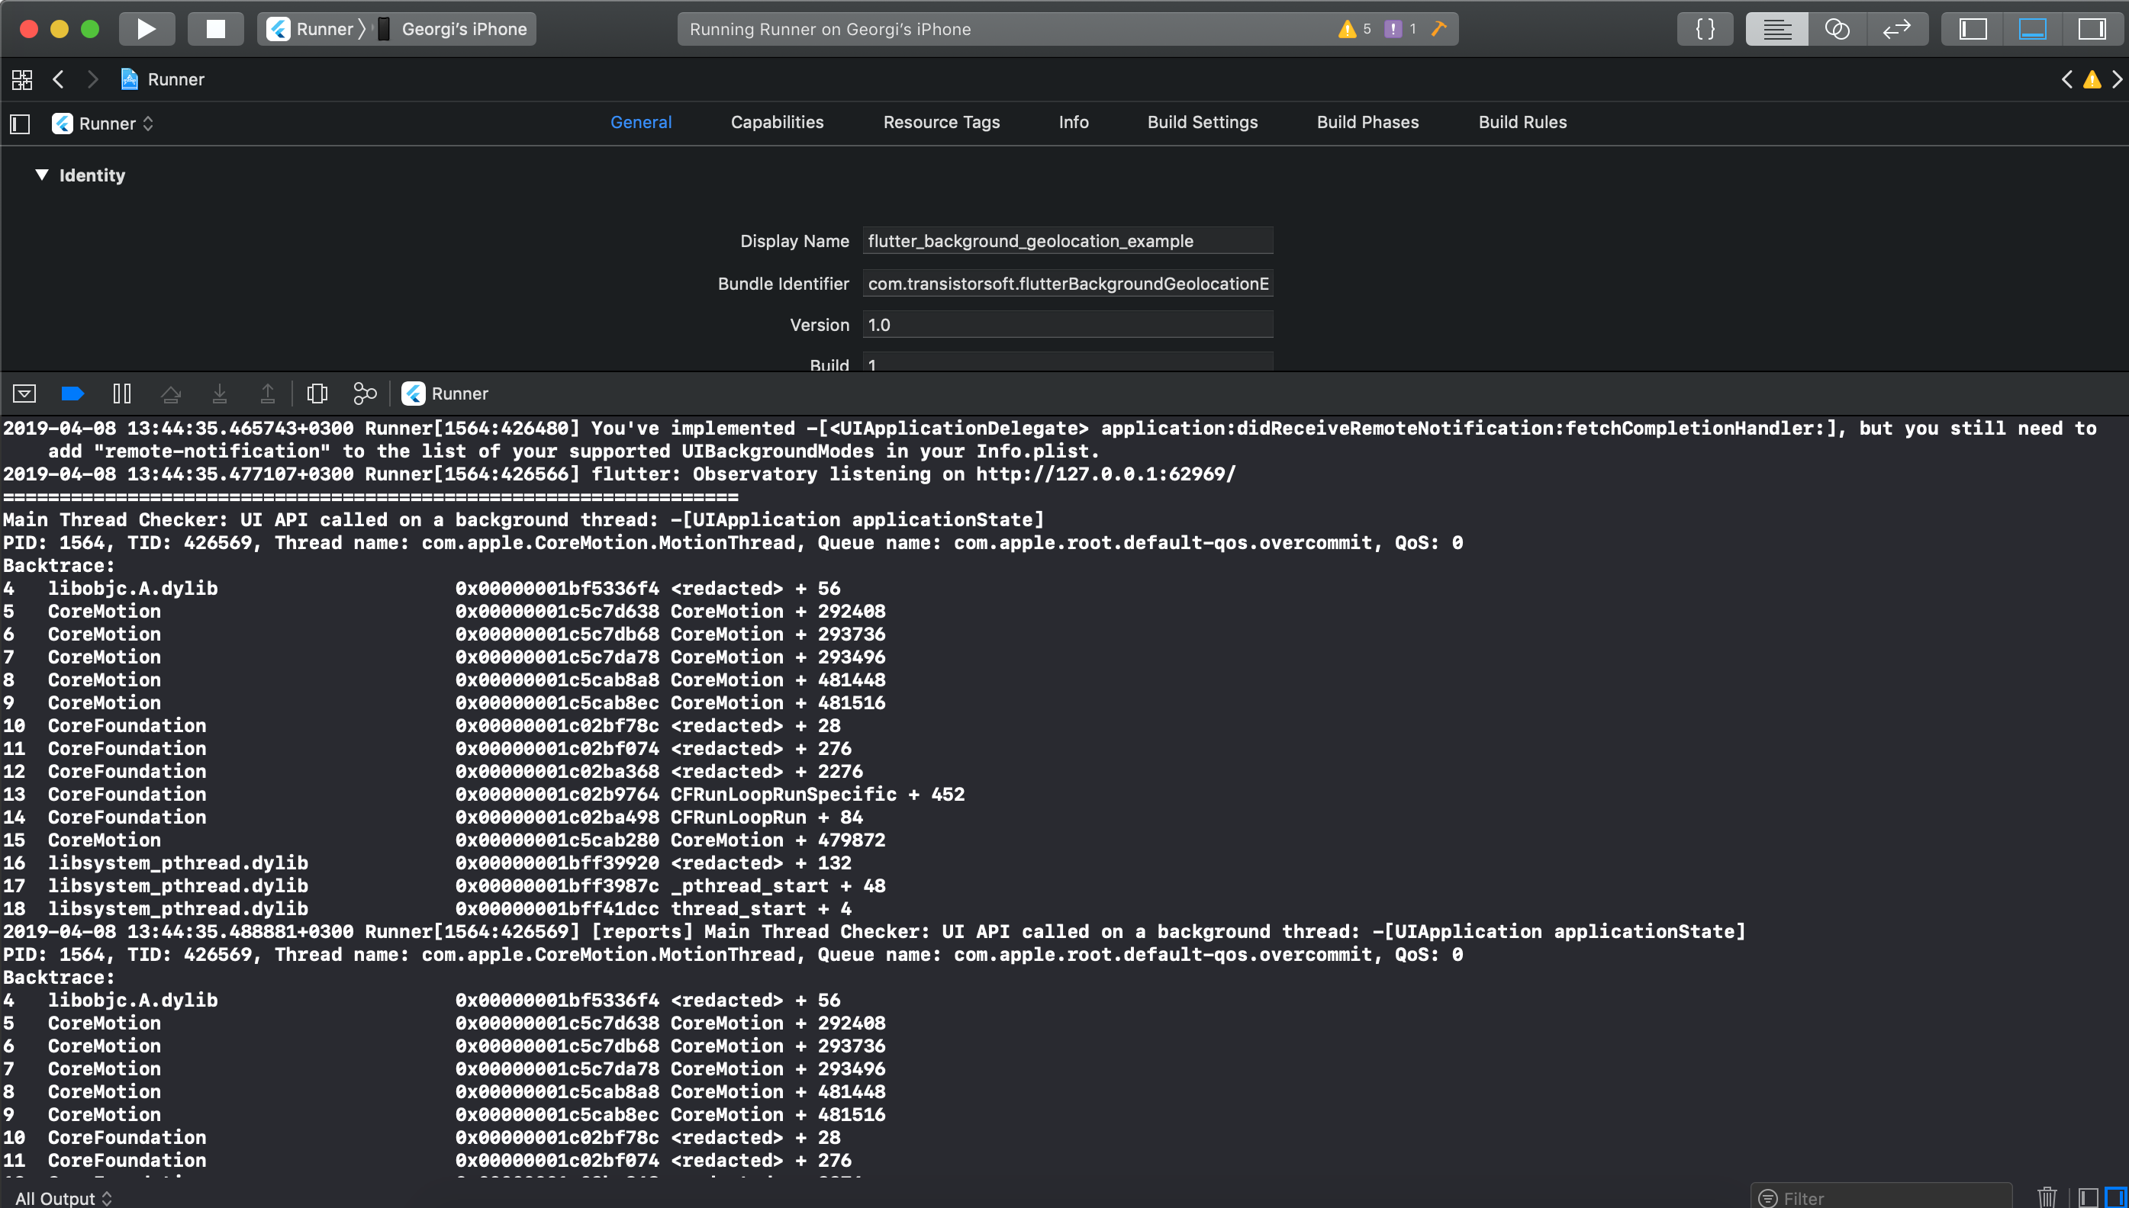Screen dimensions: 2129x1208
Task: Go forward in editor history
Action: coord(92,79)
